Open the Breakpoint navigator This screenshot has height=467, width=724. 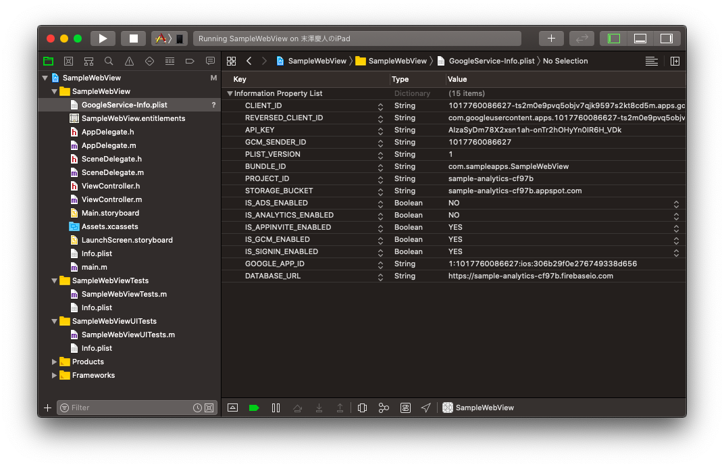click(190, 61)
